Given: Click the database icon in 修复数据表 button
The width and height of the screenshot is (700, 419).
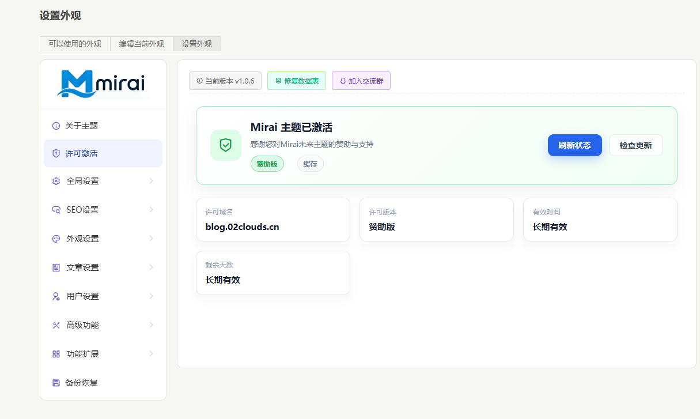Looking at the screenshot, I should pyautogui.click(x=278, y=81).
